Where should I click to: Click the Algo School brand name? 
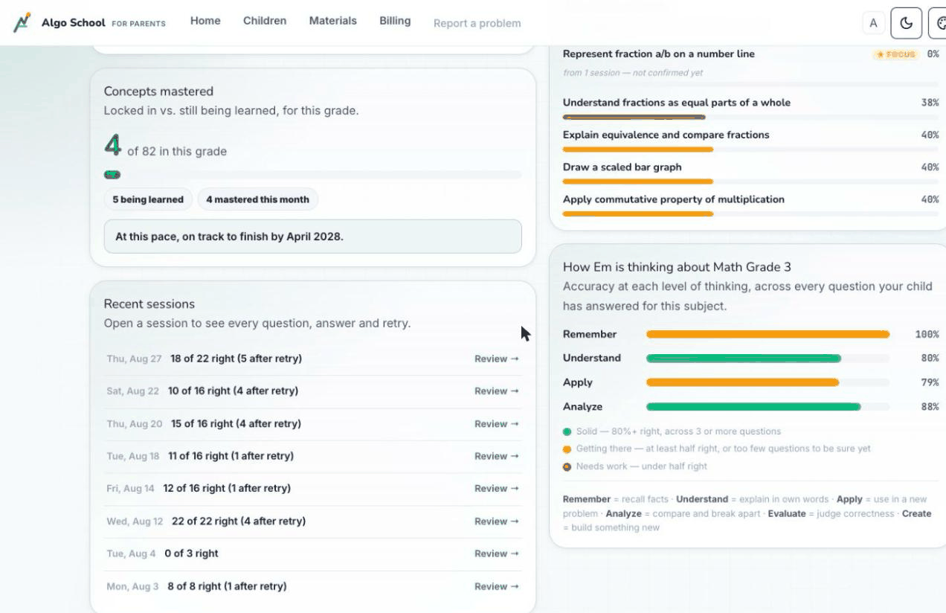coord(74,23)
